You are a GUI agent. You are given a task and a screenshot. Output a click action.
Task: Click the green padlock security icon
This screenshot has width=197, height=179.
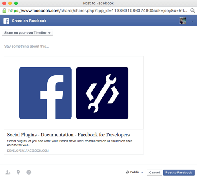pos(4,11)
